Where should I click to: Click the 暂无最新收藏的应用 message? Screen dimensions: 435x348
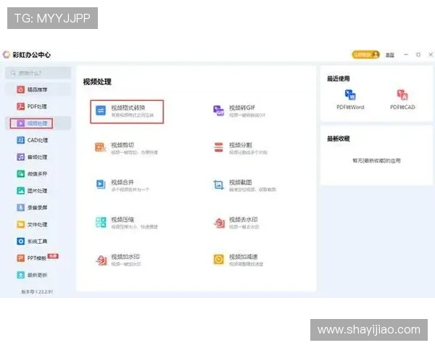click(x=376, y=160)
